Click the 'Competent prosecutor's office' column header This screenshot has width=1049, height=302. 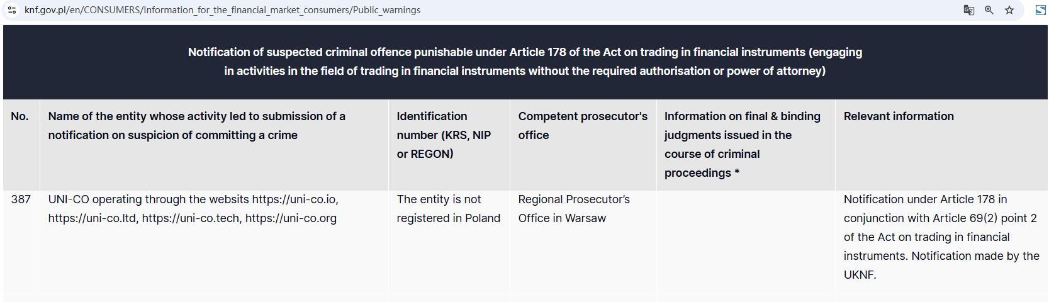pos(583,126)
